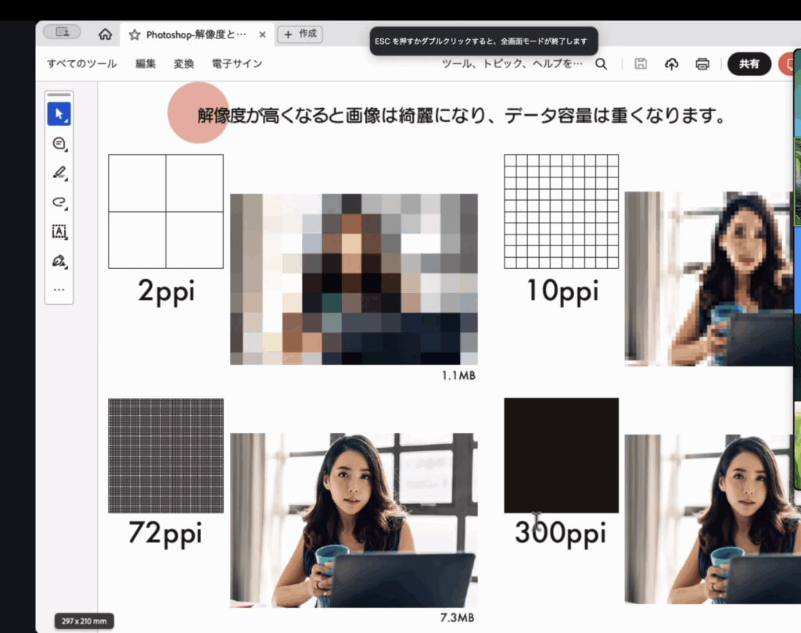Click the print icon
The height and width of the screenshot is (633, 801).
point(702,64)
